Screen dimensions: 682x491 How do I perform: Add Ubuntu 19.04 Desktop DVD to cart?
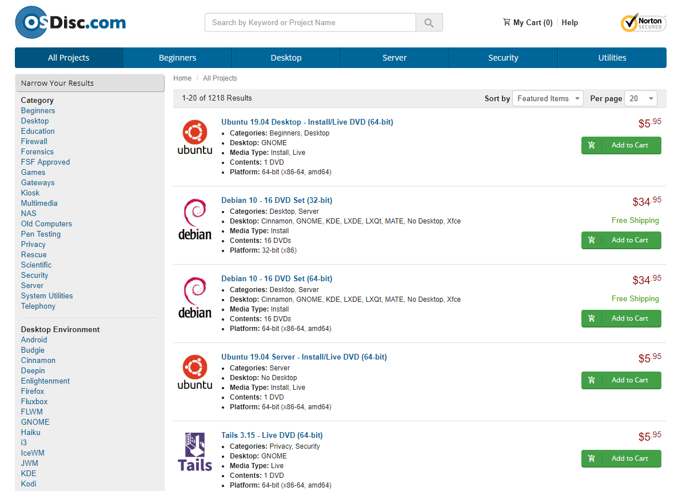click(621, 145)
